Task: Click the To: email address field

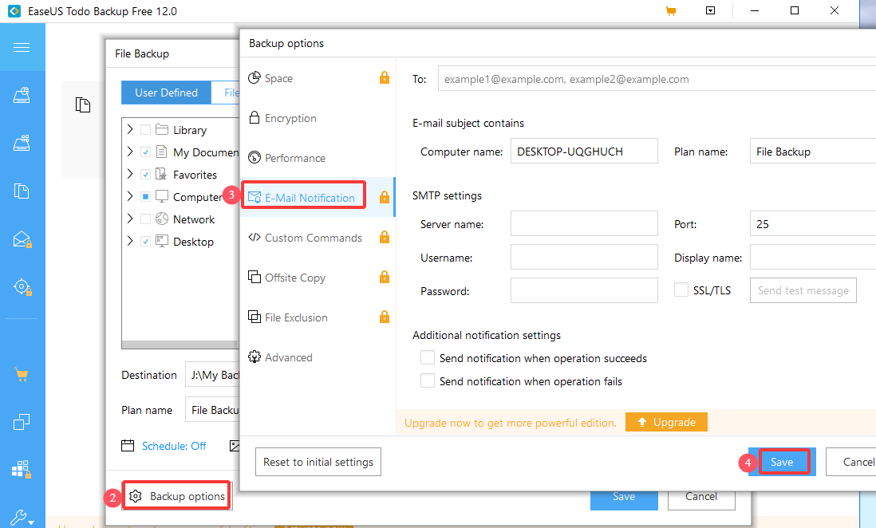Action: [x=657, y=79]
